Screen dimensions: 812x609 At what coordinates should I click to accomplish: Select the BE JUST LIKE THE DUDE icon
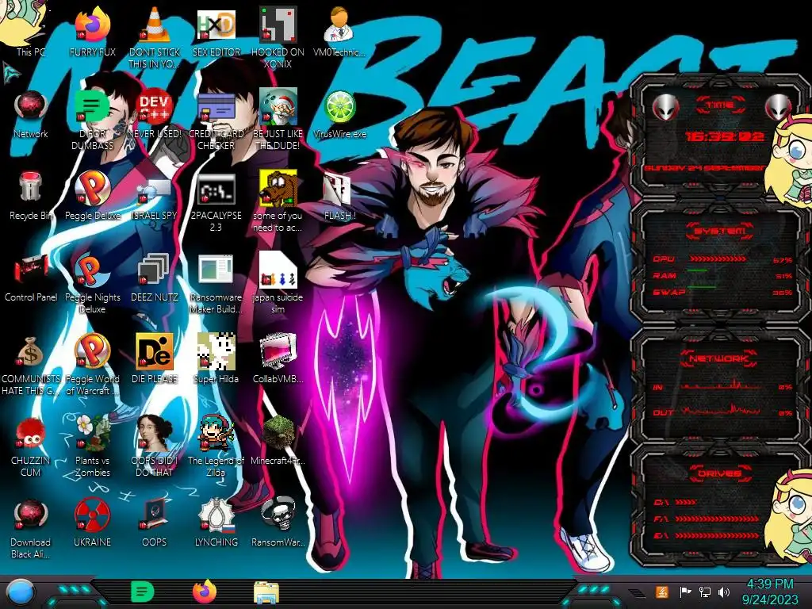[278, 120]
